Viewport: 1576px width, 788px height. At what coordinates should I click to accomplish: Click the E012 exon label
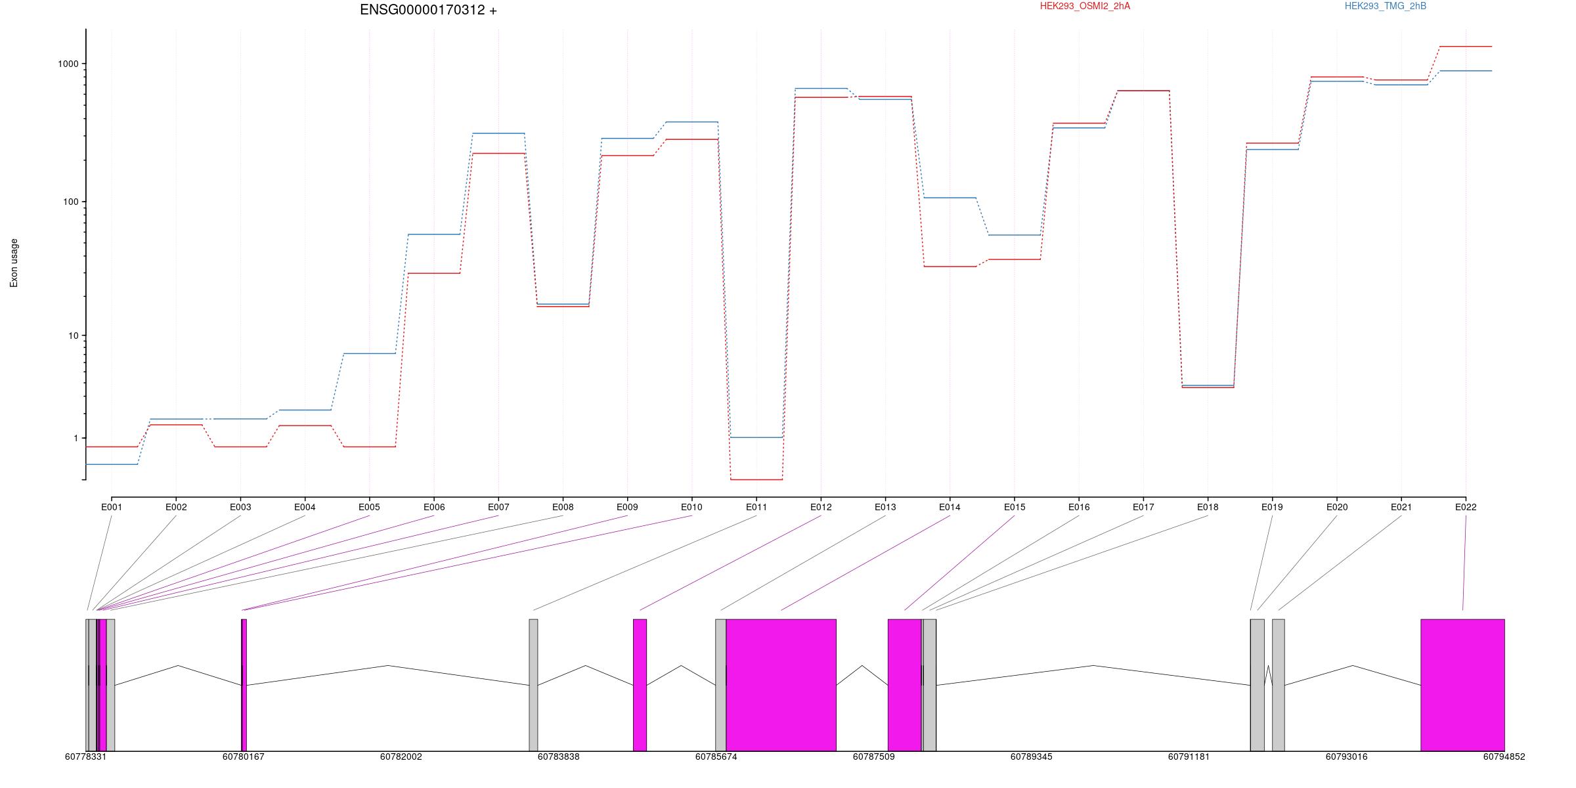click(x=821, y=507)
